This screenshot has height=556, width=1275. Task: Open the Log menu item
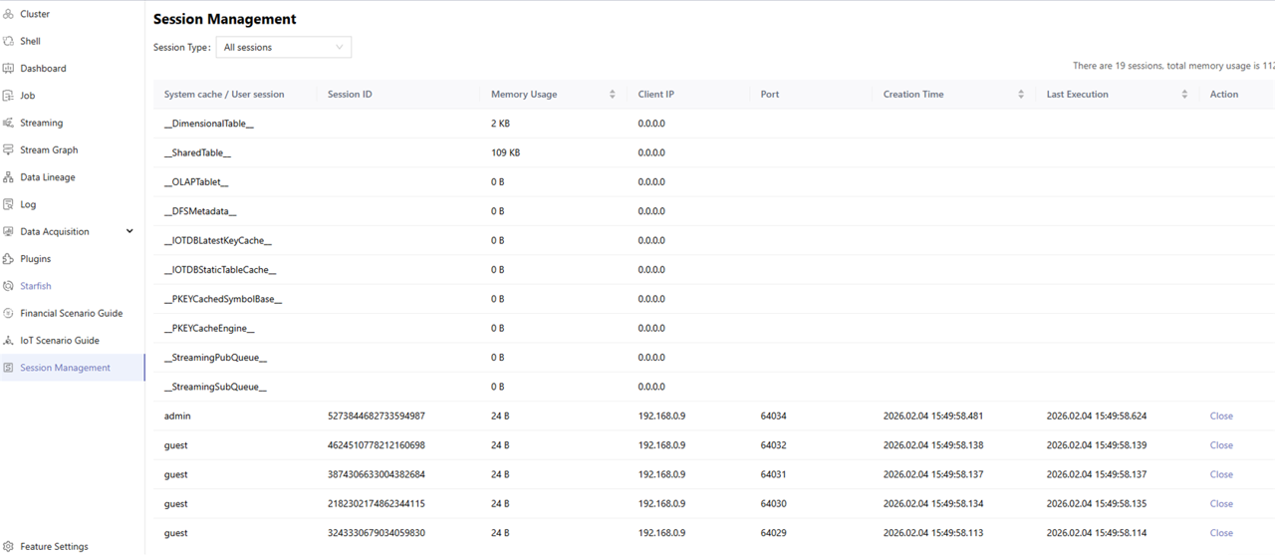pyautogui.click(x=28, y=204)
